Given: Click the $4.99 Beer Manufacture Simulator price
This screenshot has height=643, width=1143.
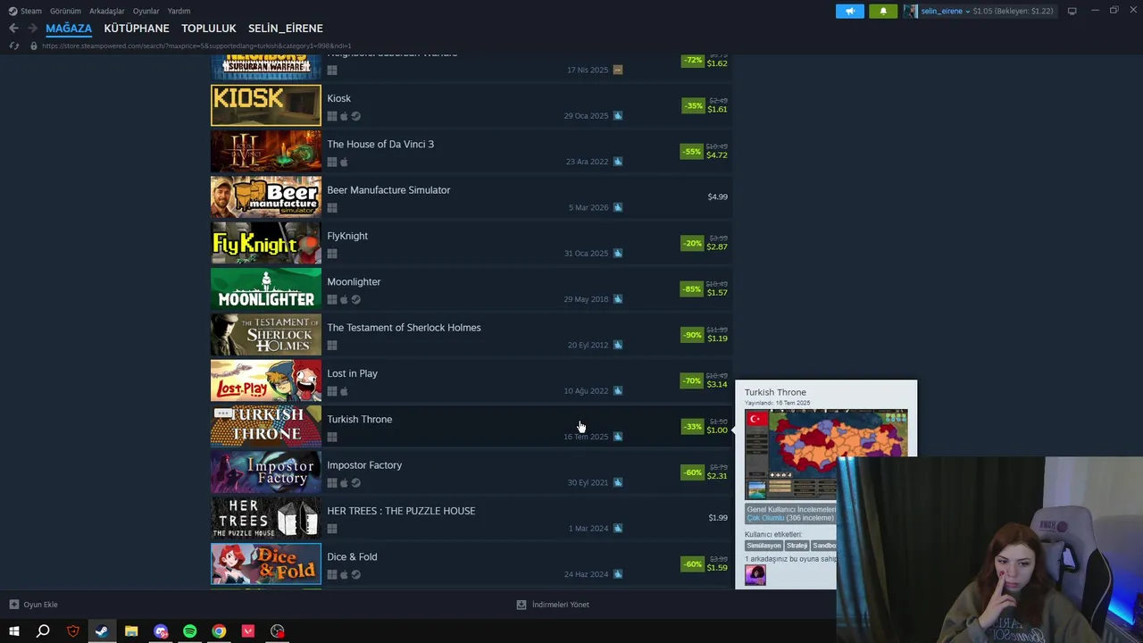Looking at the screenshot, I should 718,196.
